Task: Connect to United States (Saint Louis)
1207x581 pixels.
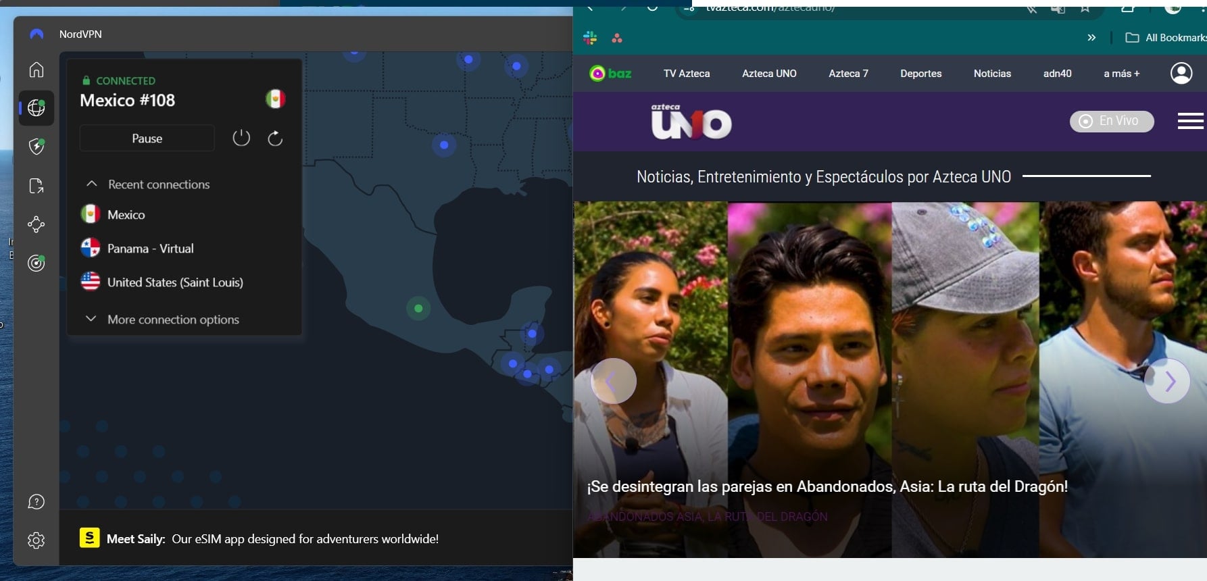Action: (x=162, y=282)
